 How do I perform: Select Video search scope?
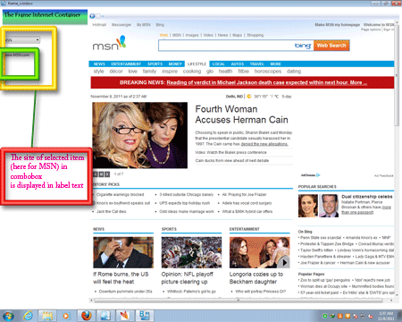pyautogui.click(x=208, y=35)
